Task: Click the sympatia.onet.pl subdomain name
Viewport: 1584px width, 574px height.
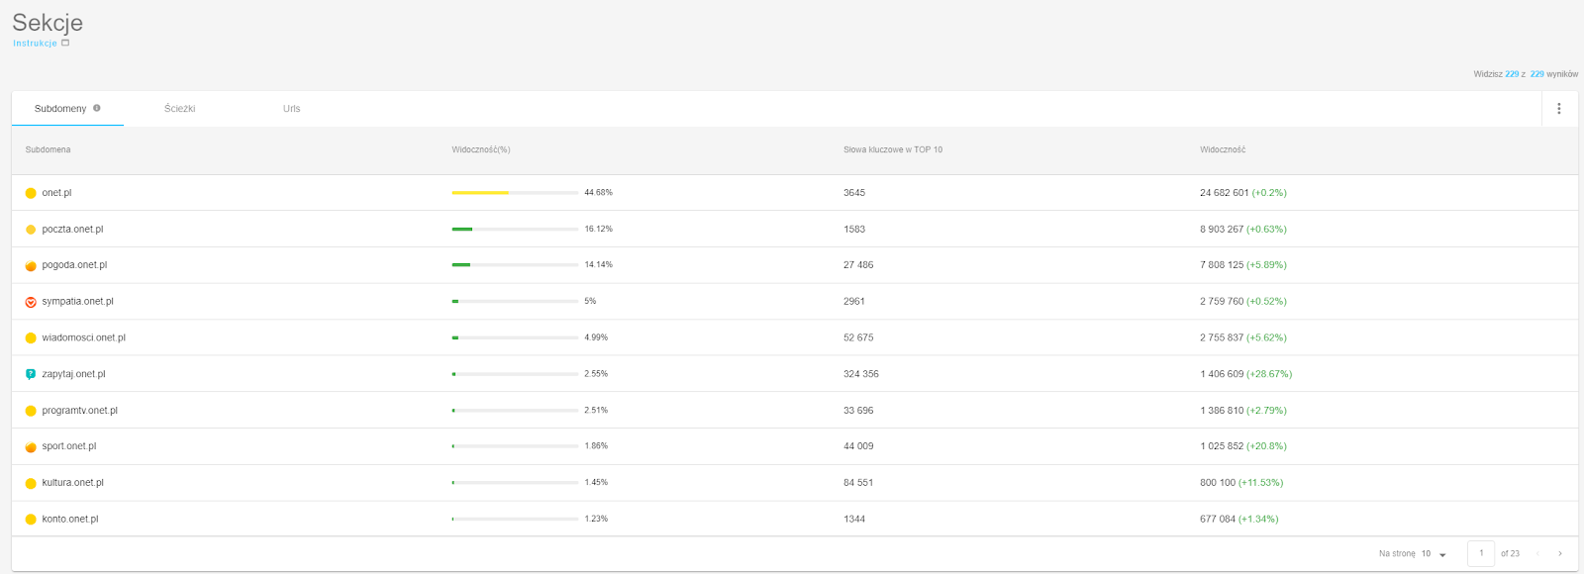Action: point(77,302)
